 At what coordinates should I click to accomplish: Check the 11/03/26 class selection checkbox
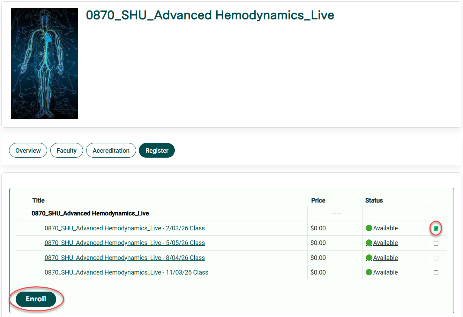click(x=436, y=272)
